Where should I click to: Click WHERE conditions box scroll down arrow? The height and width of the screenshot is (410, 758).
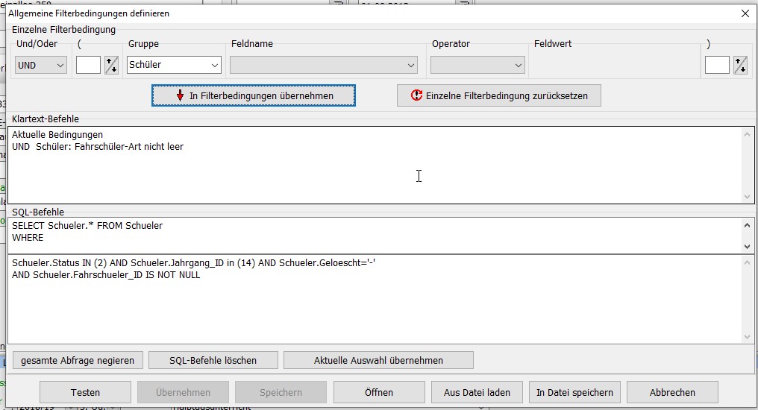pyautogui.click(x=747, y=337)
